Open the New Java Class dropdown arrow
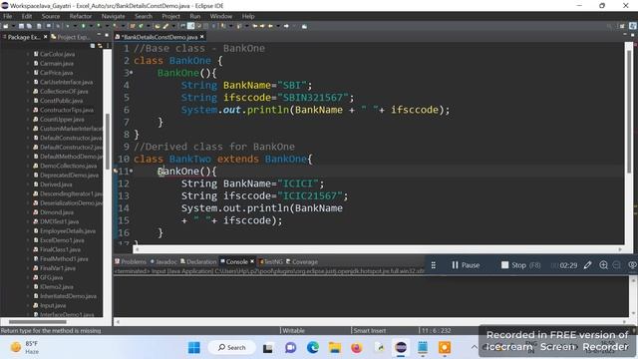Viewport: 638px width, 359px height. 149,26
